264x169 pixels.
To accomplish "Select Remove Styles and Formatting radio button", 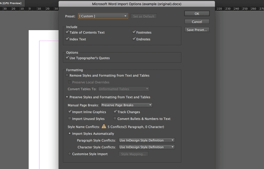I will [x=67, y=76].
